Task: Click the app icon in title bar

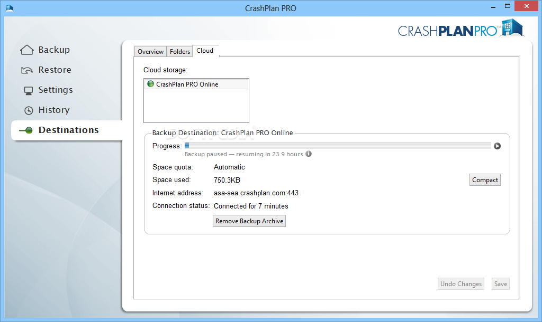Action: 10,7
